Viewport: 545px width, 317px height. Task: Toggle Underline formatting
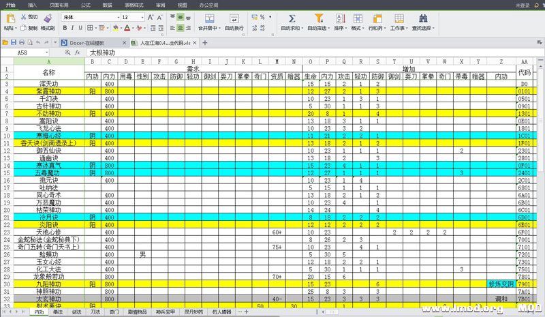[82, 29]
